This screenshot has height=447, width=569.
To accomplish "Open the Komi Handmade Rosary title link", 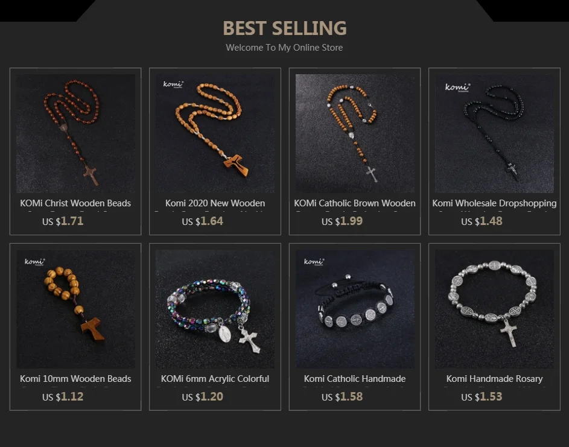I will click(494, 379).
